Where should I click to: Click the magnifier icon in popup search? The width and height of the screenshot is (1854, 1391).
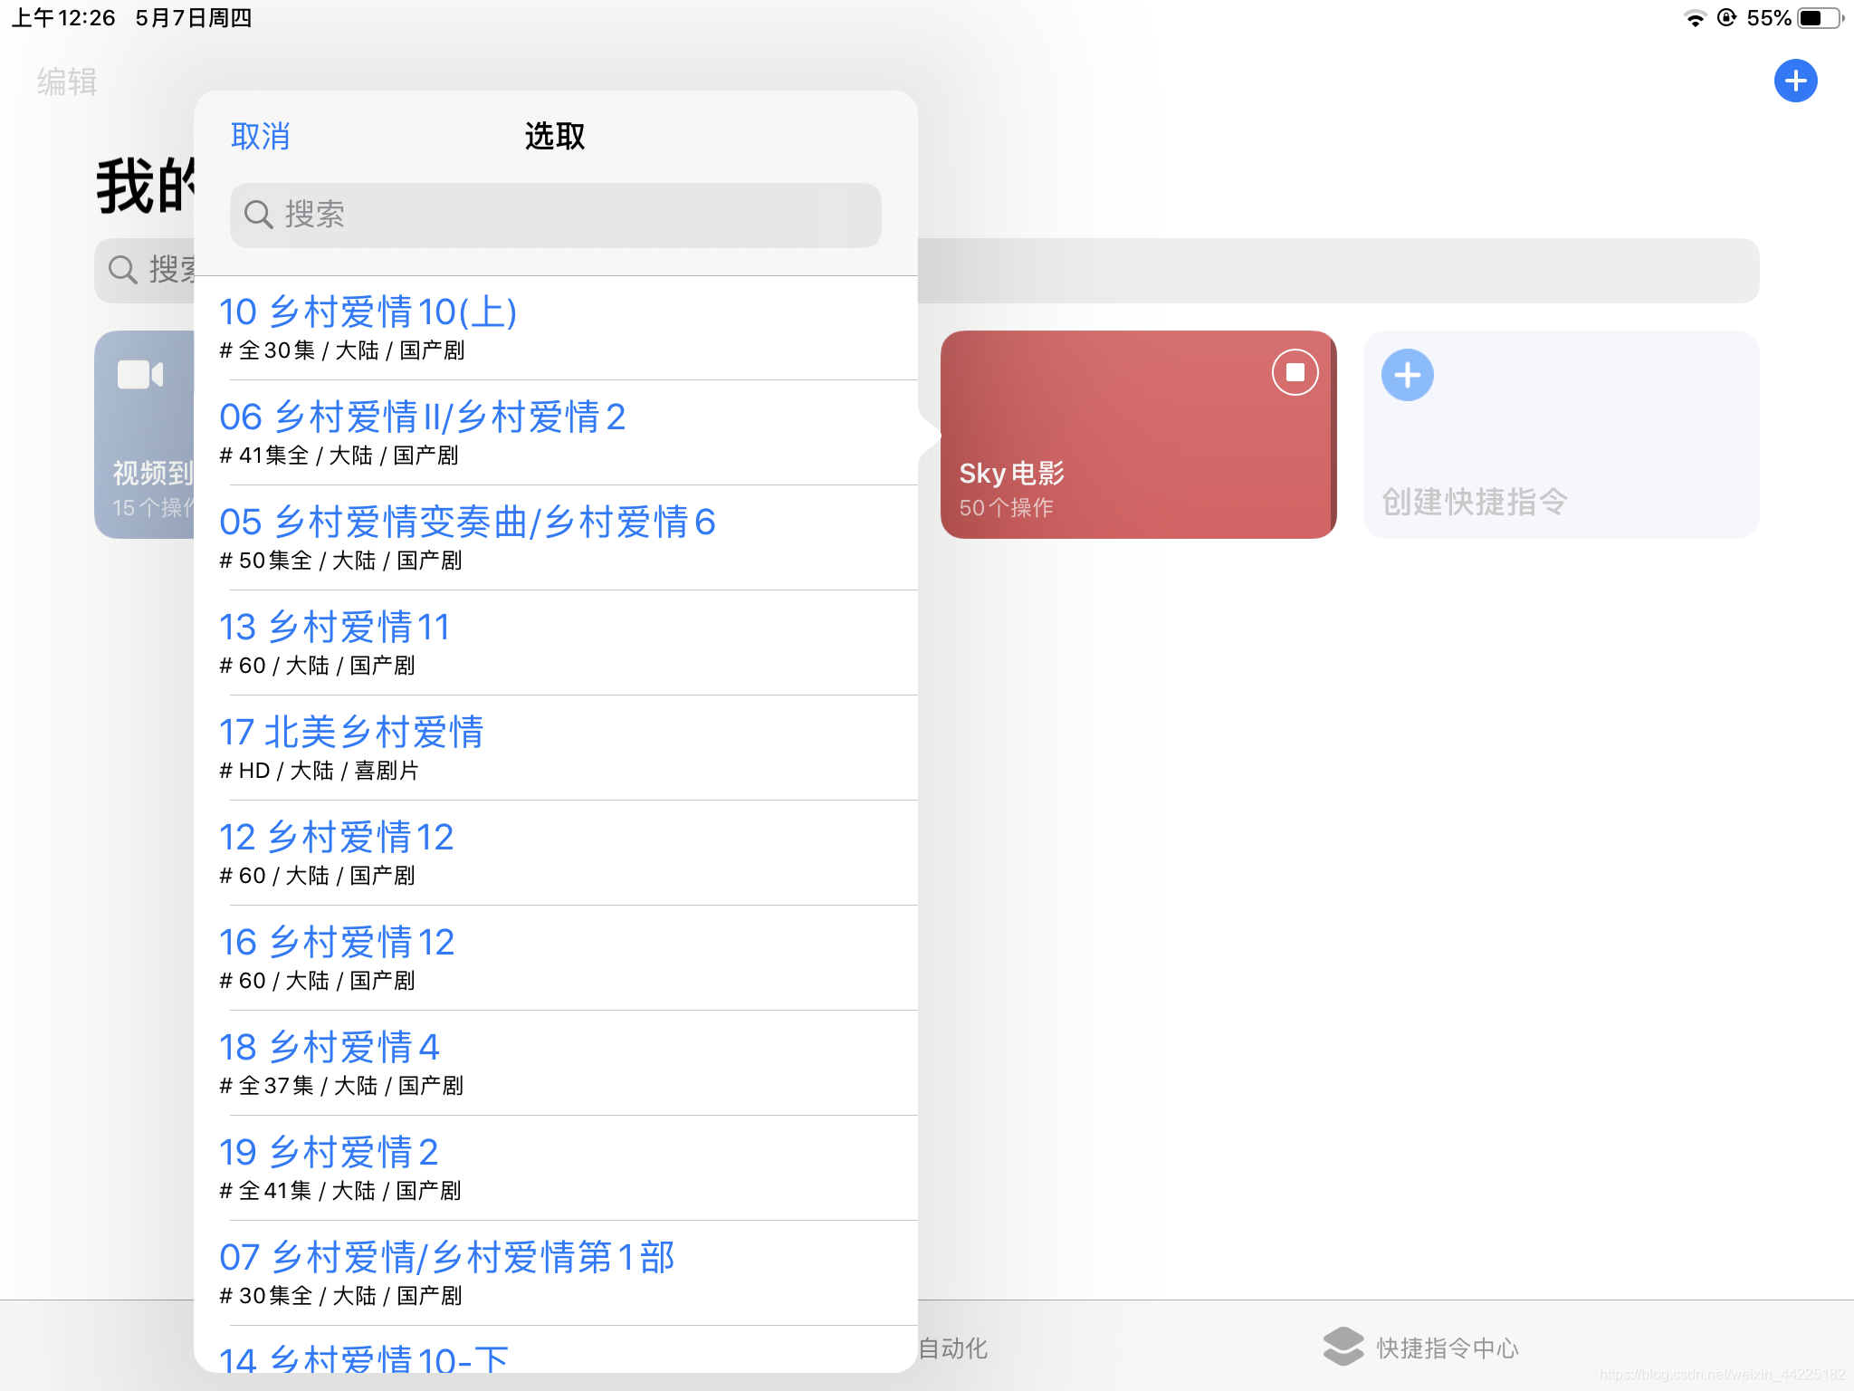(x=259, y=215)
